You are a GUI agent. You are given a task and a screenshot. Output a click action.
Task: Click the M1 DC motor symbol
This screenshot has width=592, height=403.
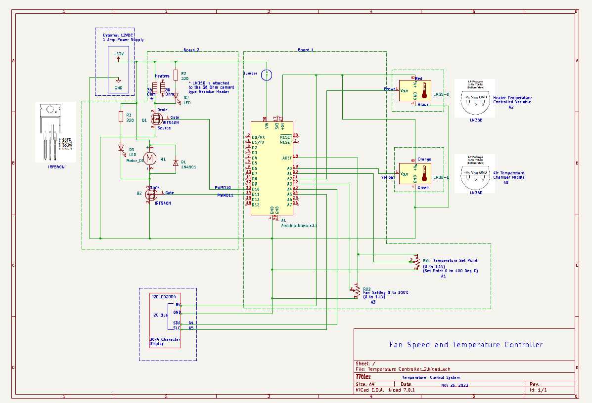click(150, 159)
